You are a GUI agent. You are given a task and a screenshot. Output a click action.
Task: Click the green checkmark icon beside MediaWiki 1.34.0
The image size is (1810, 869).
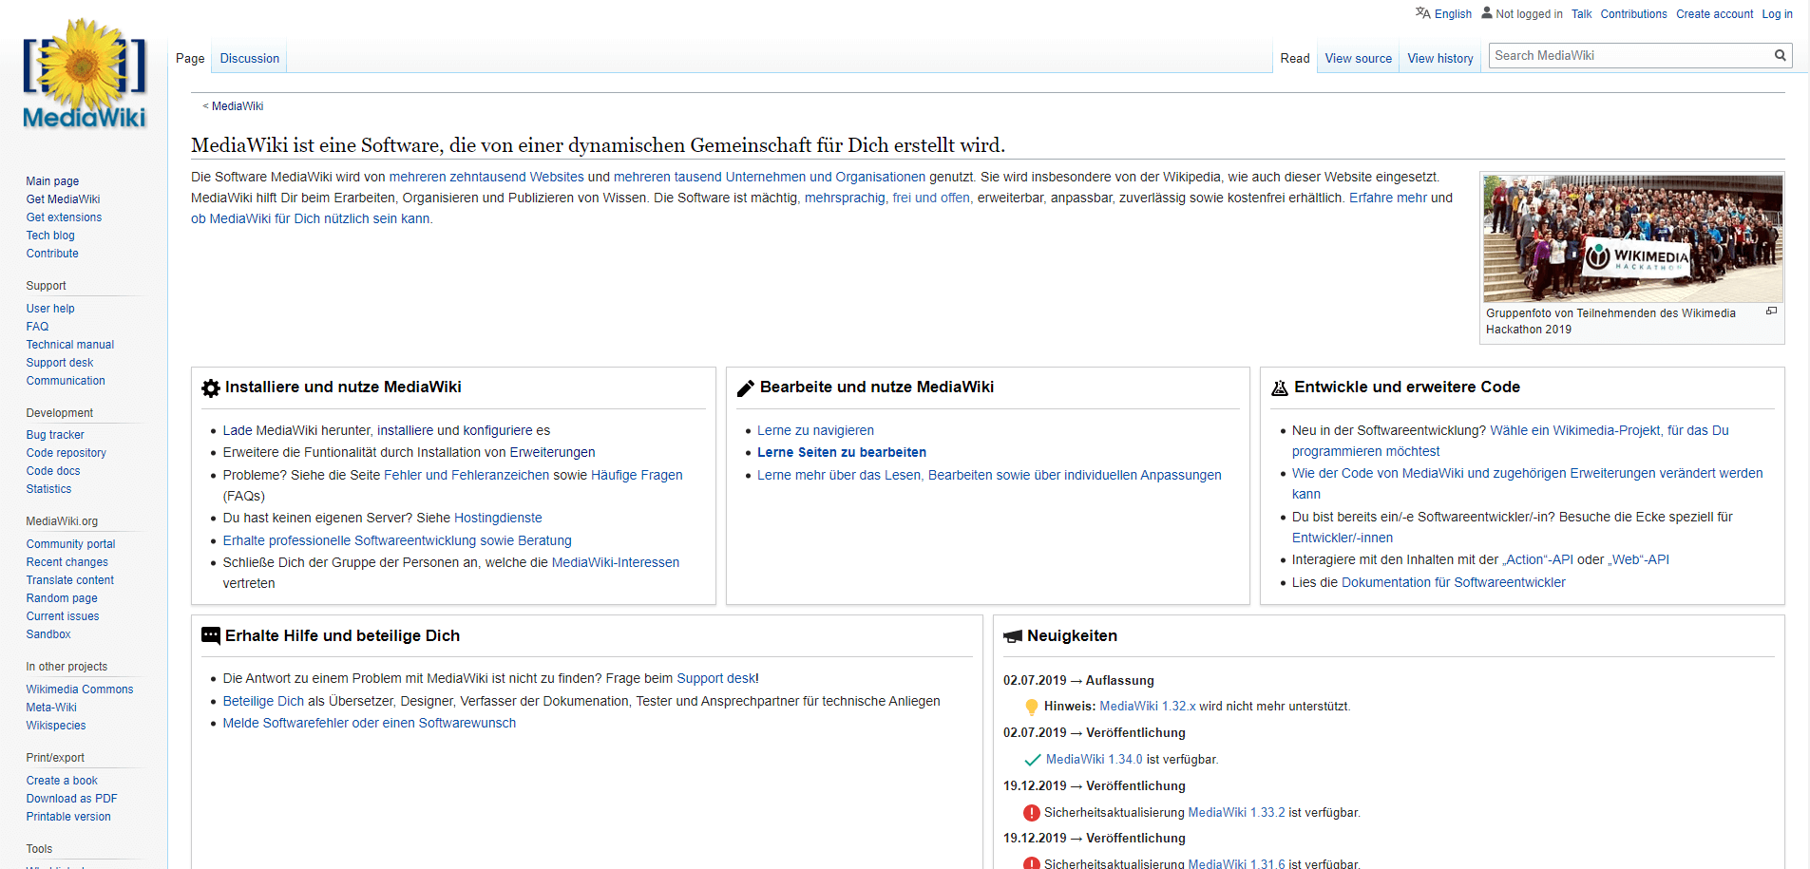1033,760
